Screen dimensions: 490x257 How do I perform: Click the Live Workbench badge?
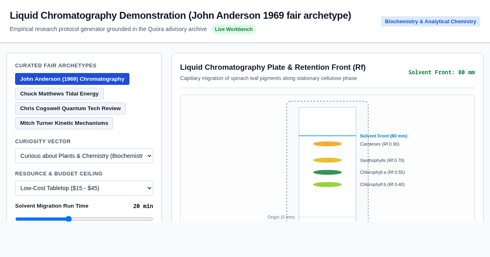(x=234, y=29)
